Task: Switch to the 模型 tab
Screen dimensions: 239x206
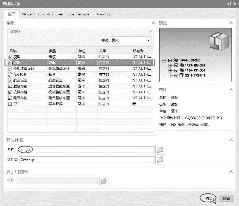Action: pyautogui.click(x=12, y=14)
